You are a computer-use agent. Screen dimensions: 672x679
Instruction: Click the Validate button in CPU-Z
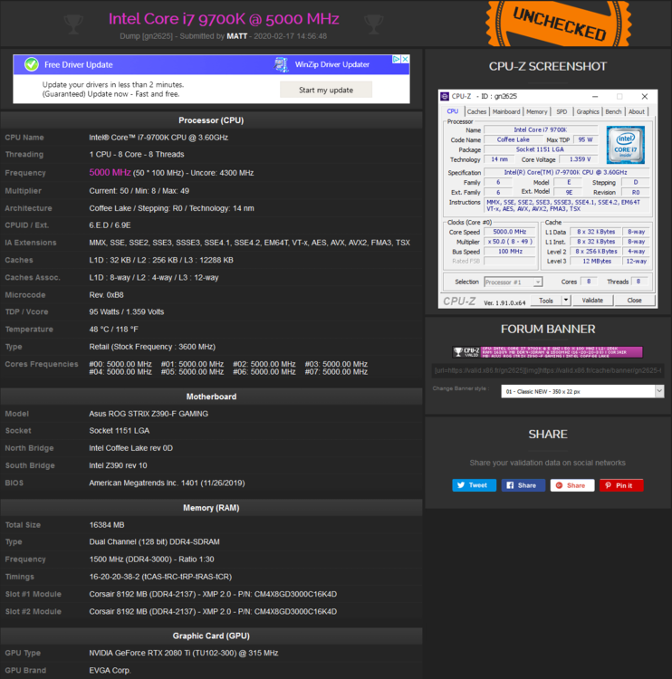[592, 301]
